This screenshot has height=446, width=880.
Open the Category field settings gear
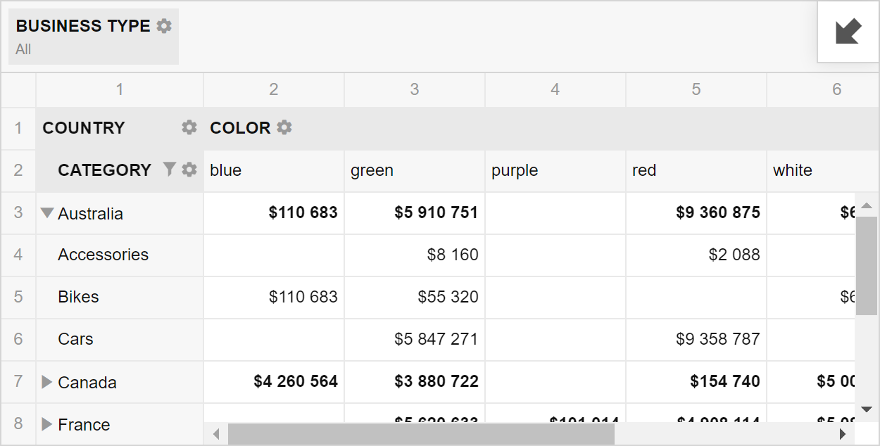(x=189, y=170)
